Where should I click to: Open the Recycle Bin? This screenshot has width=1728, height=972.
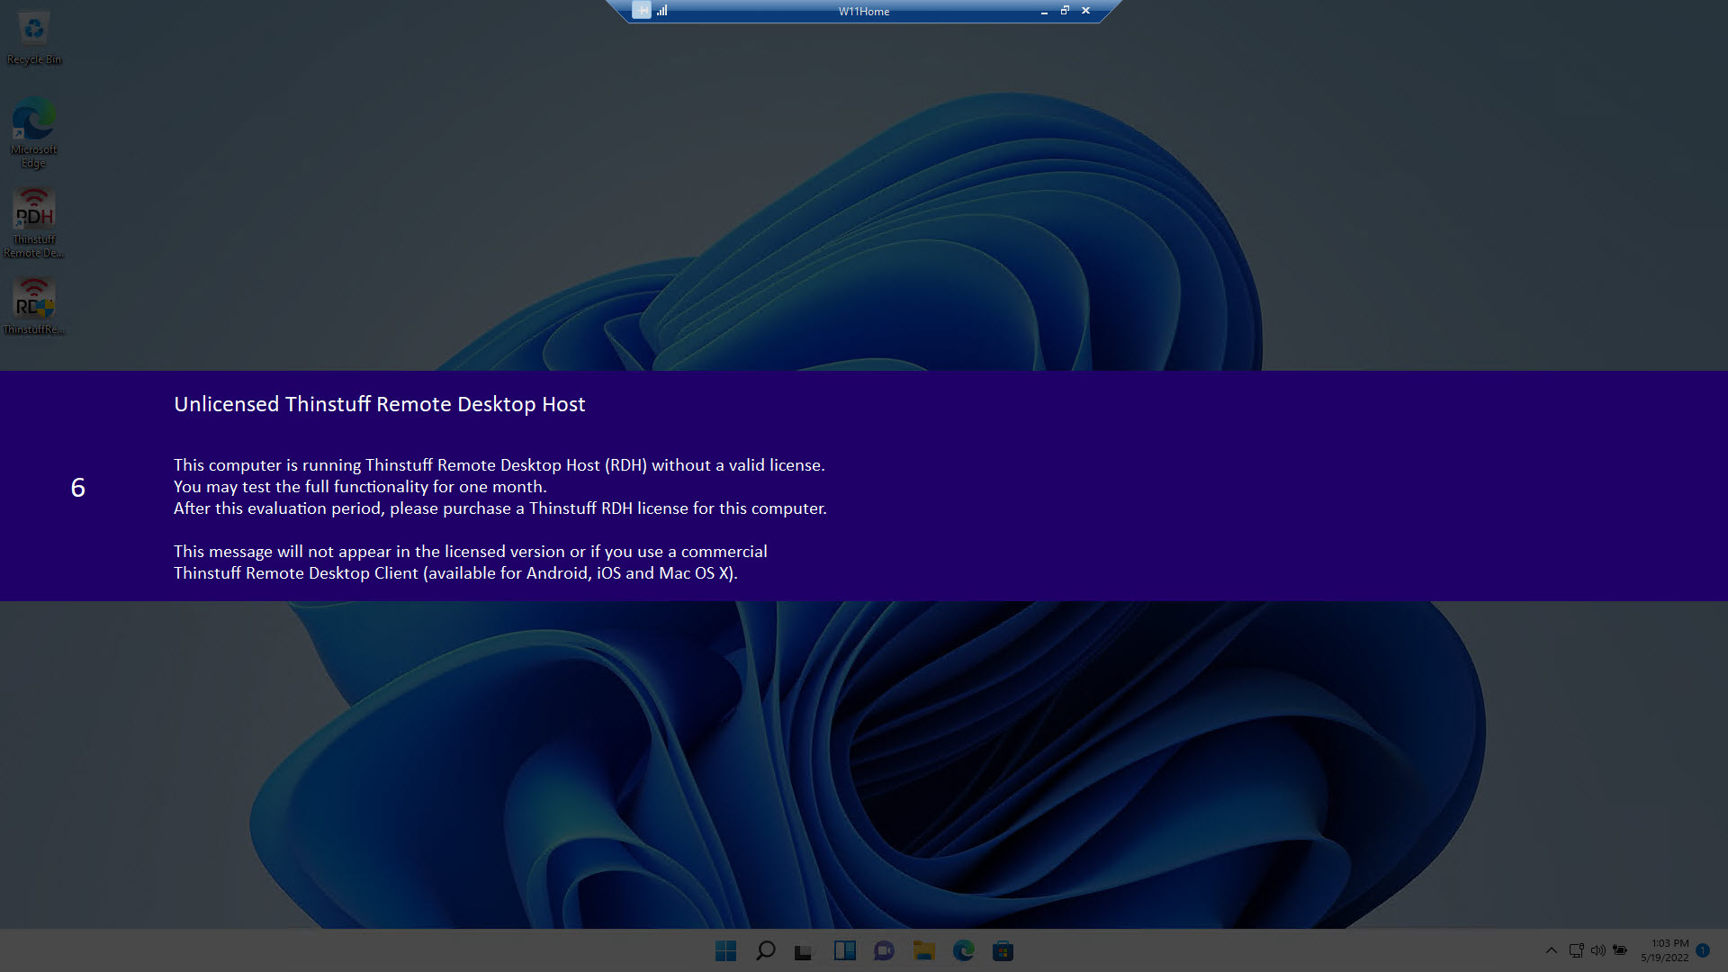pyautogui.click(x=34, y=30)
